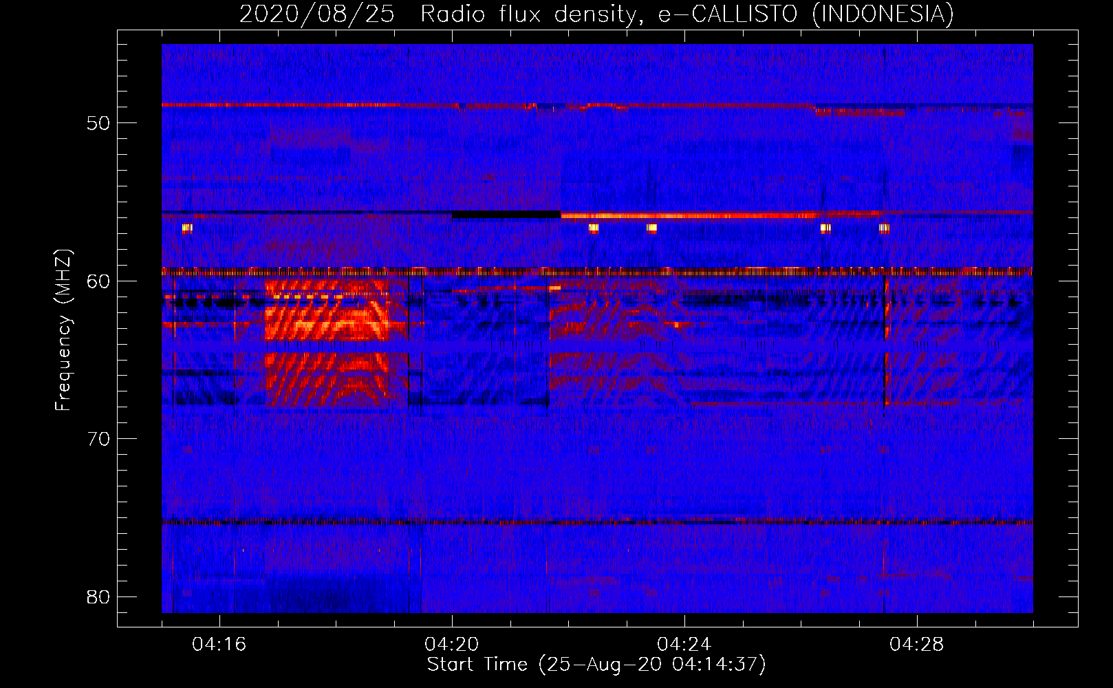
Task: Click the 04:16 time tick label
Action: click(219, 645)
